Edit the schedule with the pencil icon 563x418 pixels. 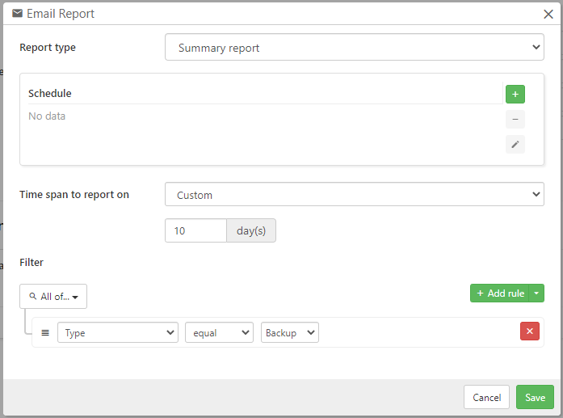[x=515, y=144]
